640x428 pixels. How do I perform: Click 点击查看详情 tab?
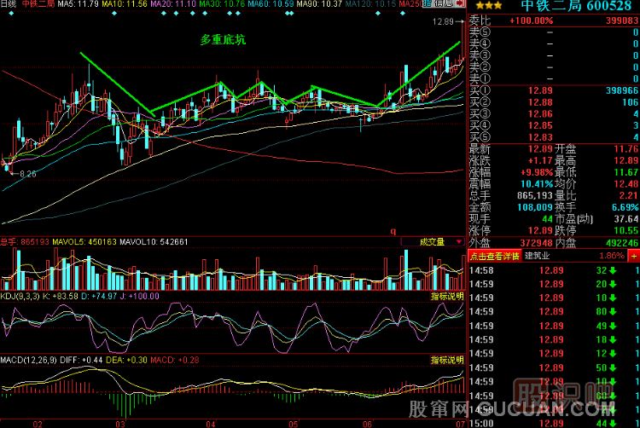(495, 256)
